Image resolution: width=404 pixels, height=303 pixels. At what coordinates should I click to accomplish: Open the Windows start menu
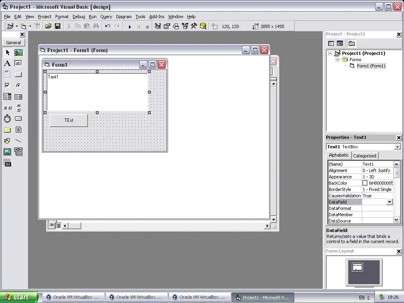[x=19, y=297]
